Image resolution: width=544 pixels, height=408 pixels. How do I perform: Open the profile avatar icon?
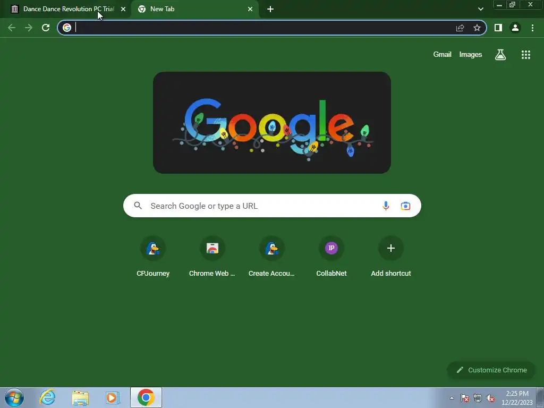point(515,28)
